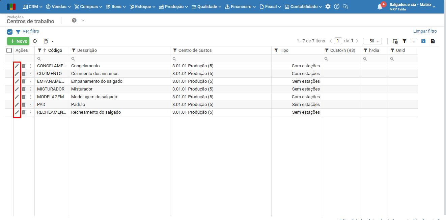Uncheck the blue checkbox beside Ver filtro
This screenshot has width=446, height=220.
coord(10,32)
